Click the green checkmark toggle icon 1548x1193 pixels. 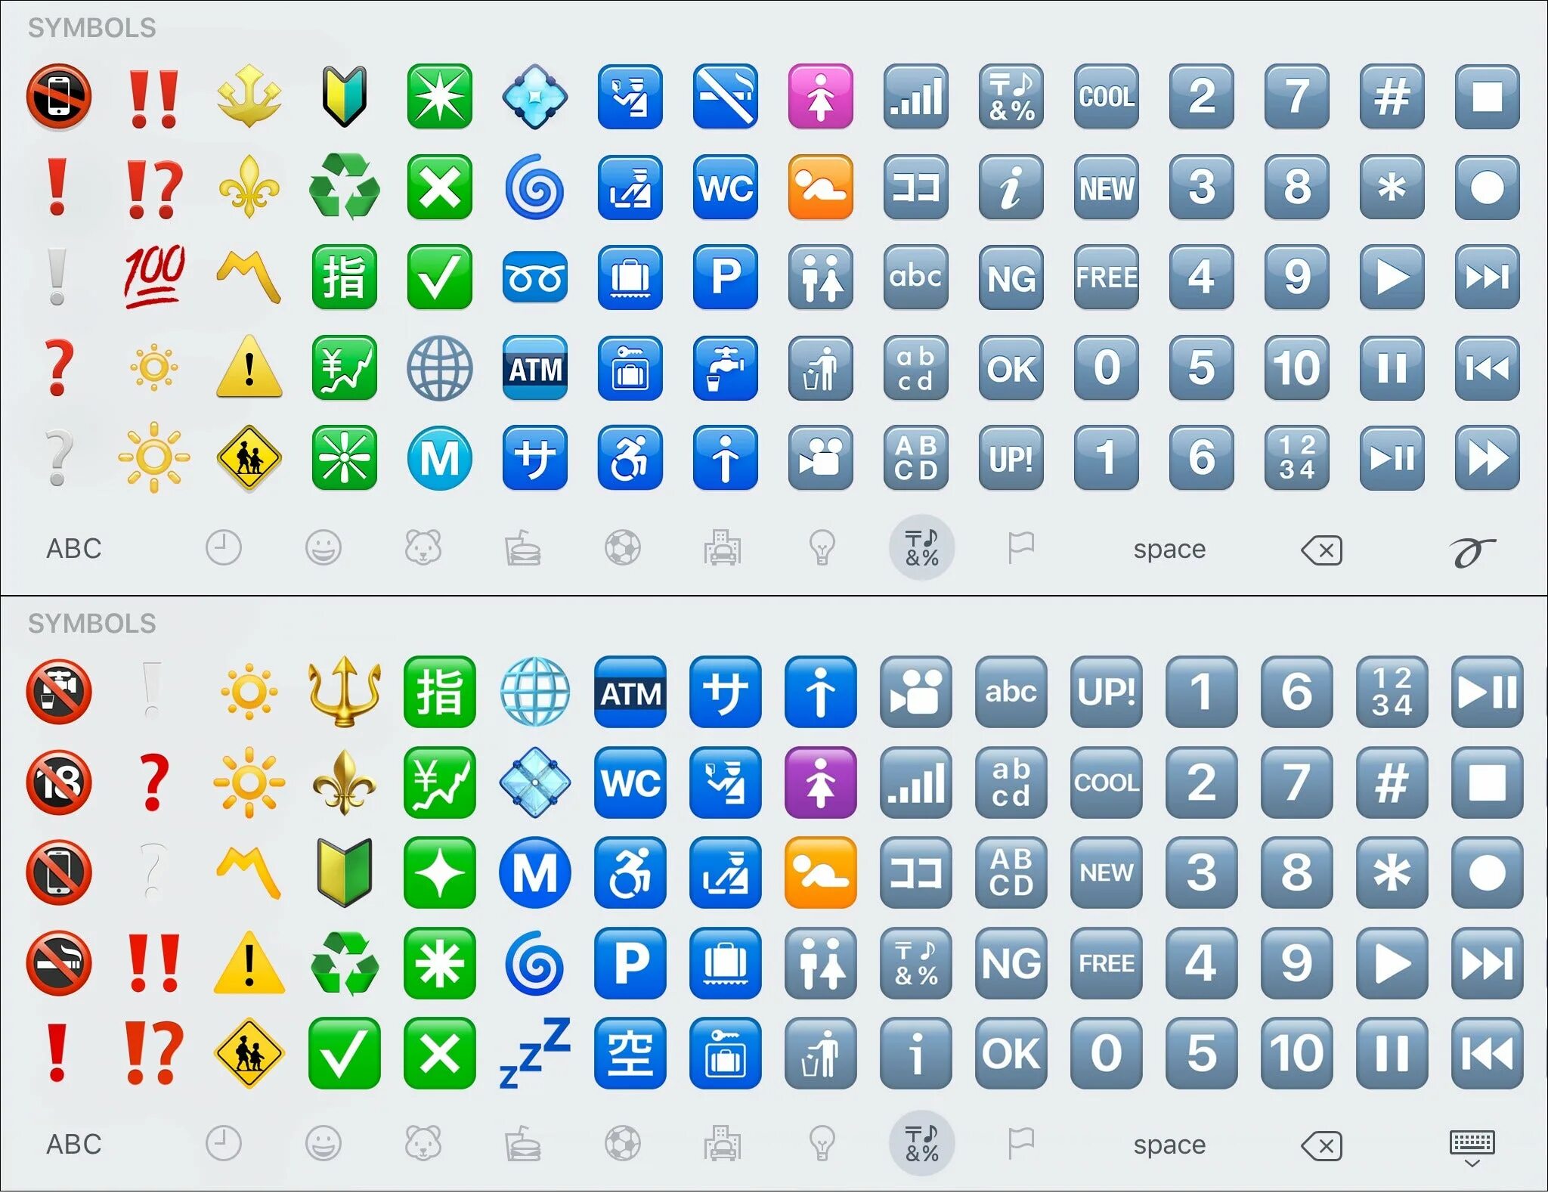437,276
